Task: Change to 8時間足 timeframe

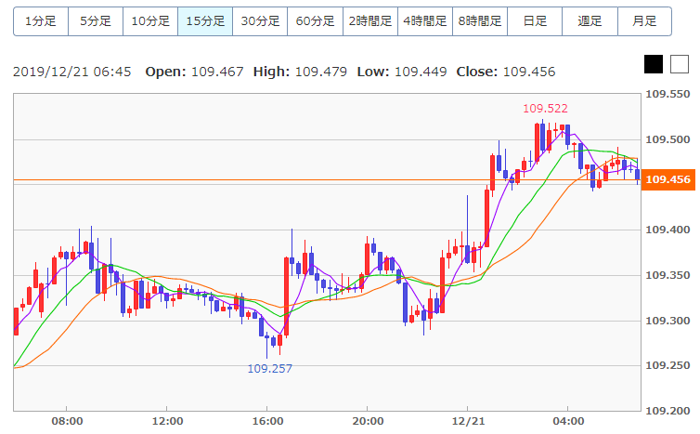Action: point(480,20)
